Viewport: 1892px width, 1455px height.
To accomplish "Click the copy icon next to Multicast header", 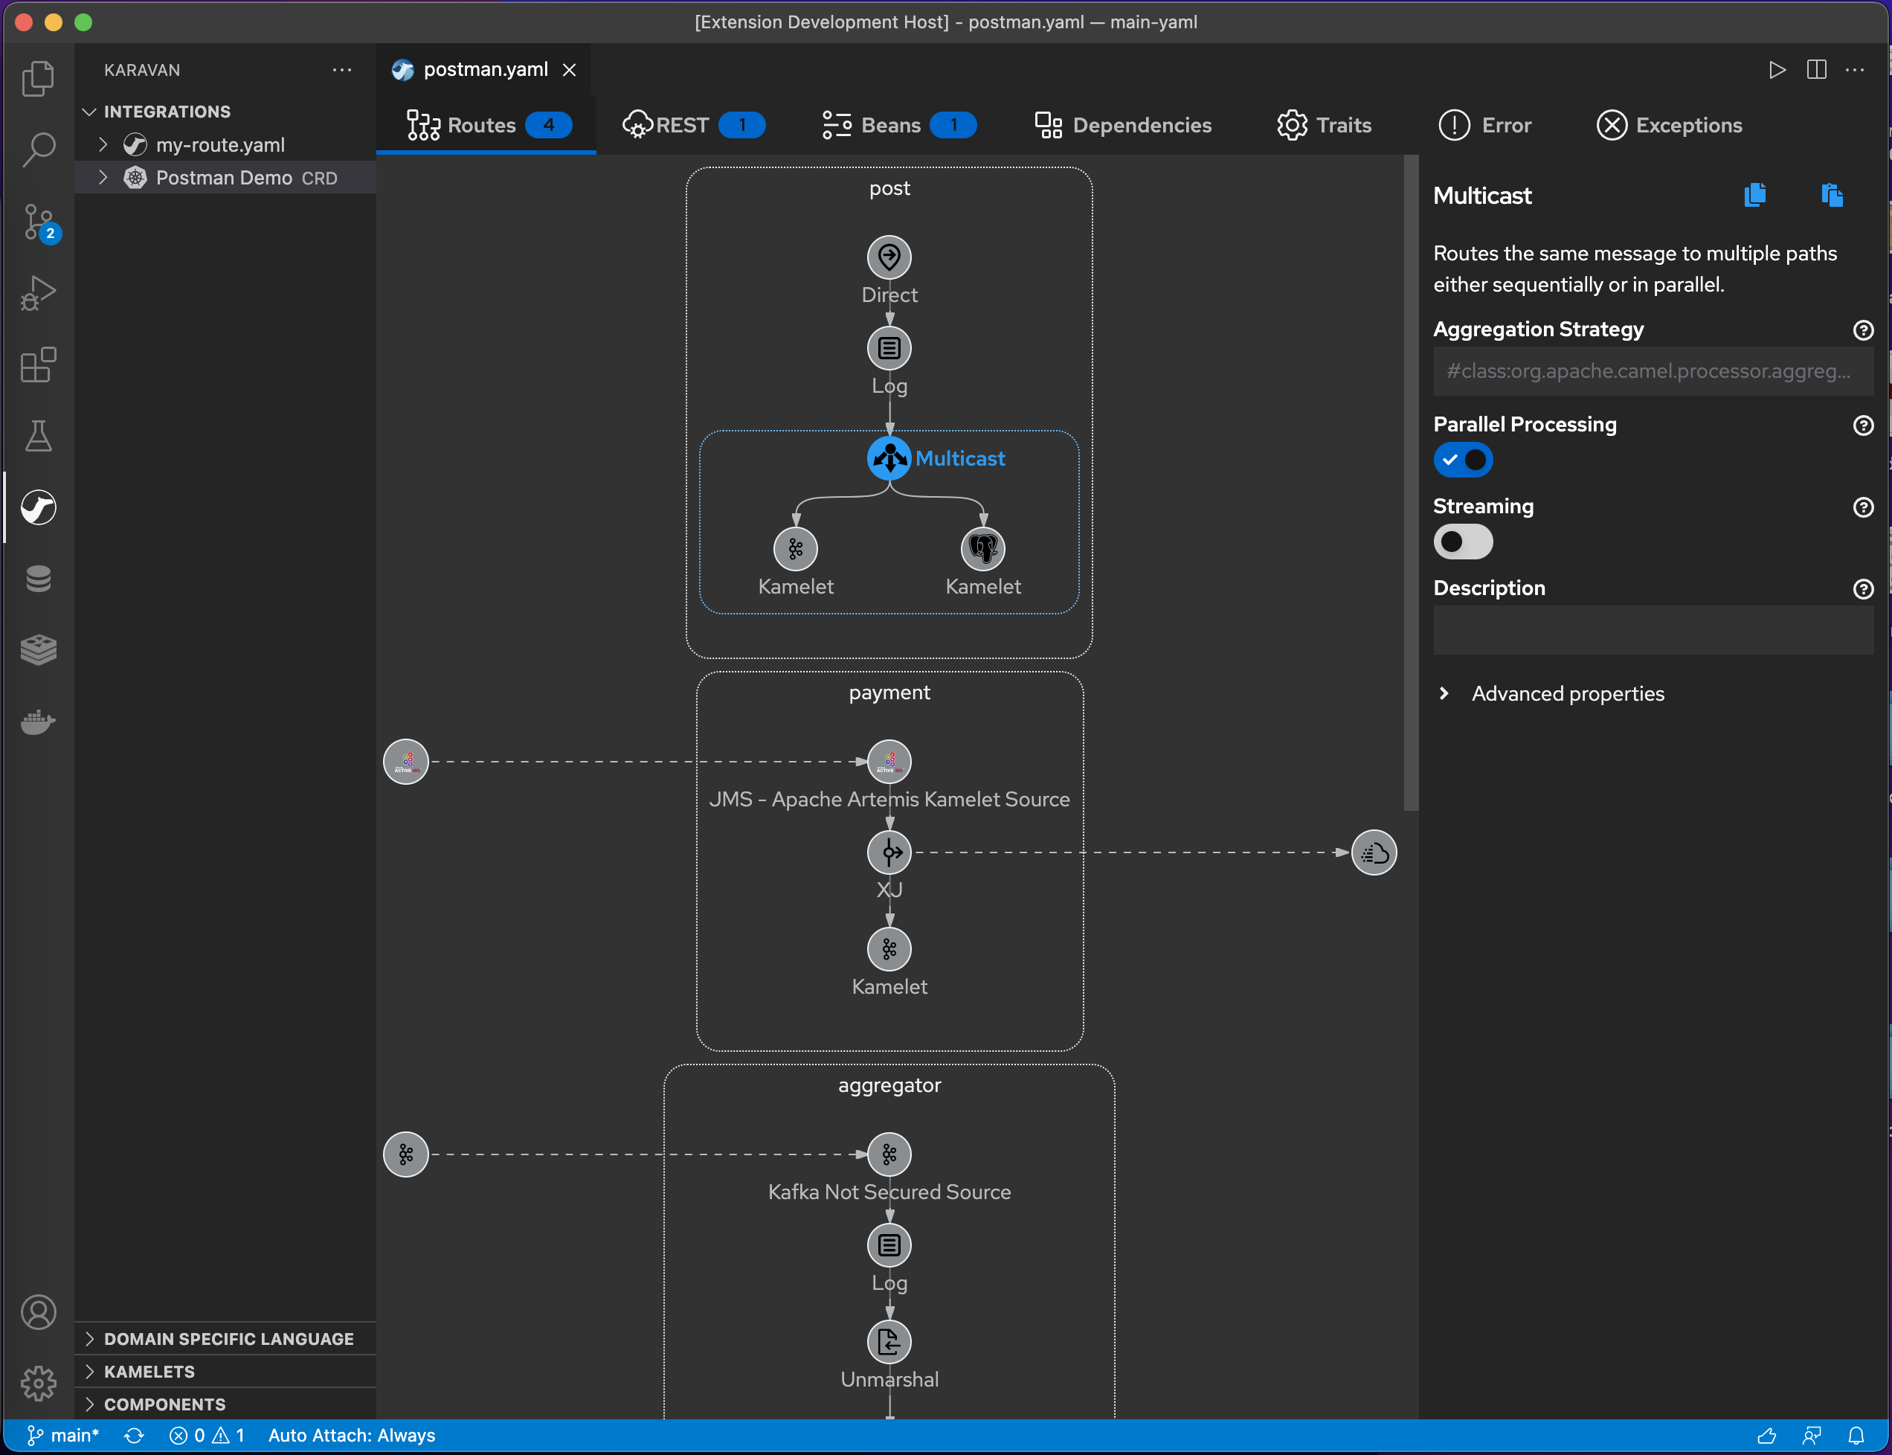I will (1754, 194).
